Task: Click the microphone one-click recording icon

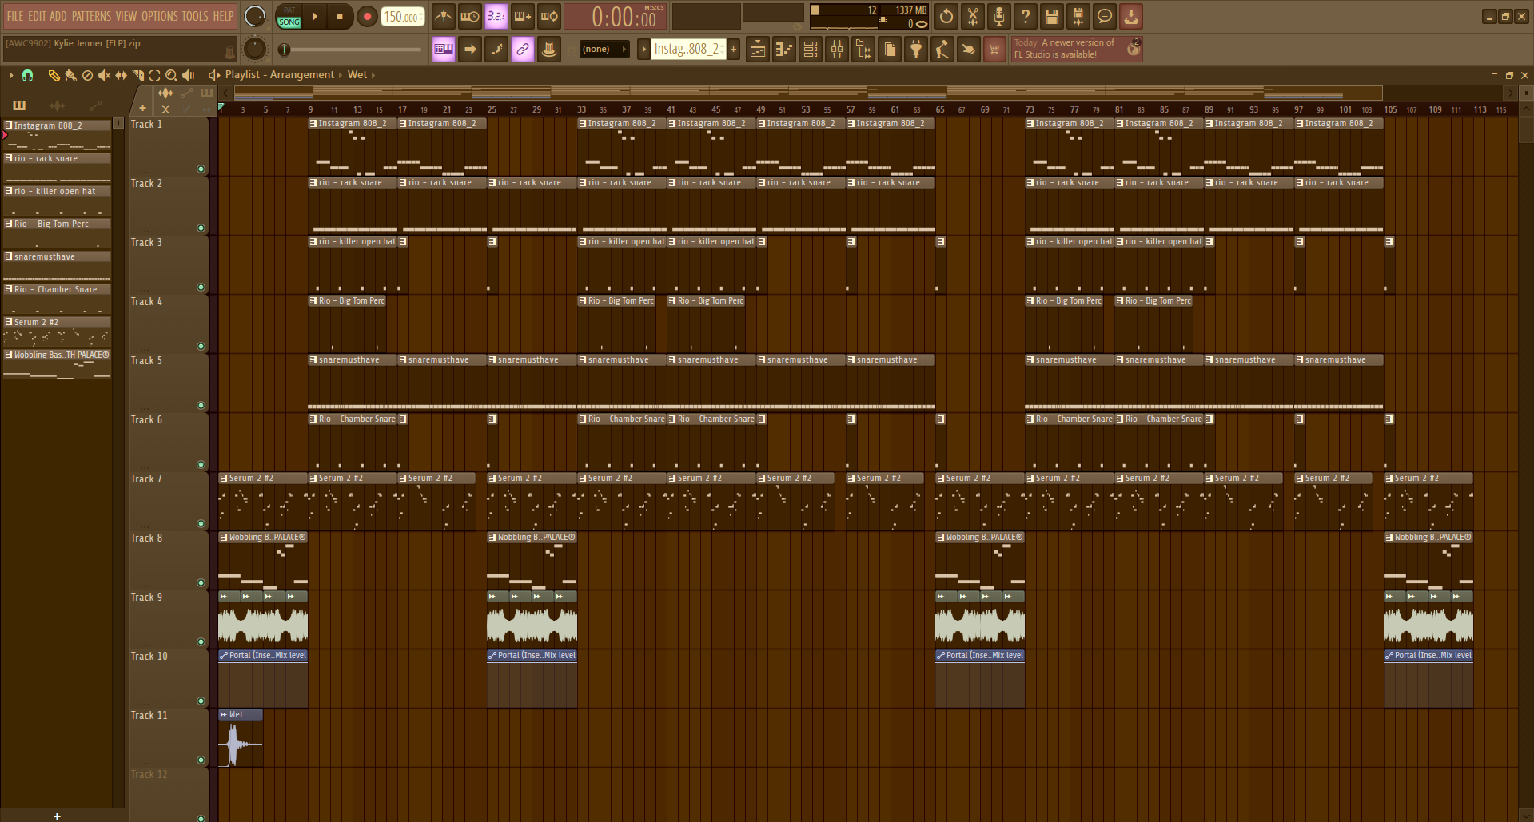Action: [999, 16]
